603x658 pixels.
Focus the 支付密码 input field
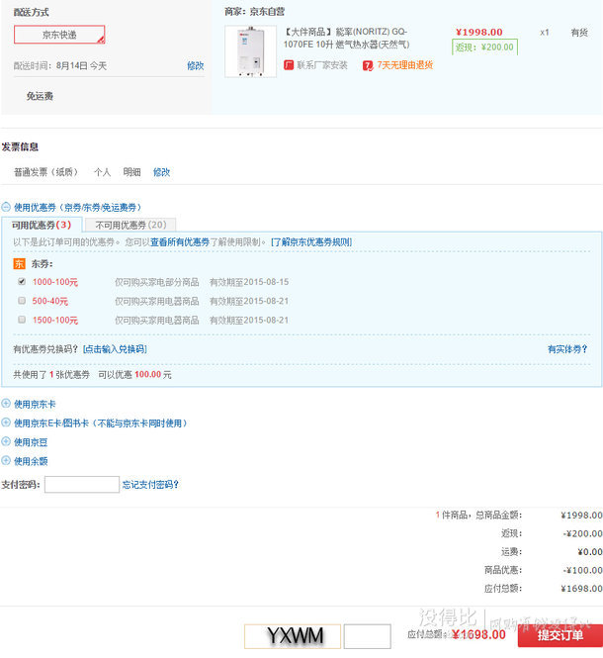[x=82, y=484]
